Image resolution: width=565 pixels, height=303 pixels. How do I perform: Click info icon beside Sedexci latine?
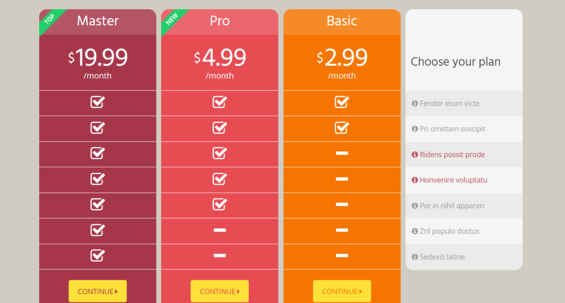click(x=415, y=257)
